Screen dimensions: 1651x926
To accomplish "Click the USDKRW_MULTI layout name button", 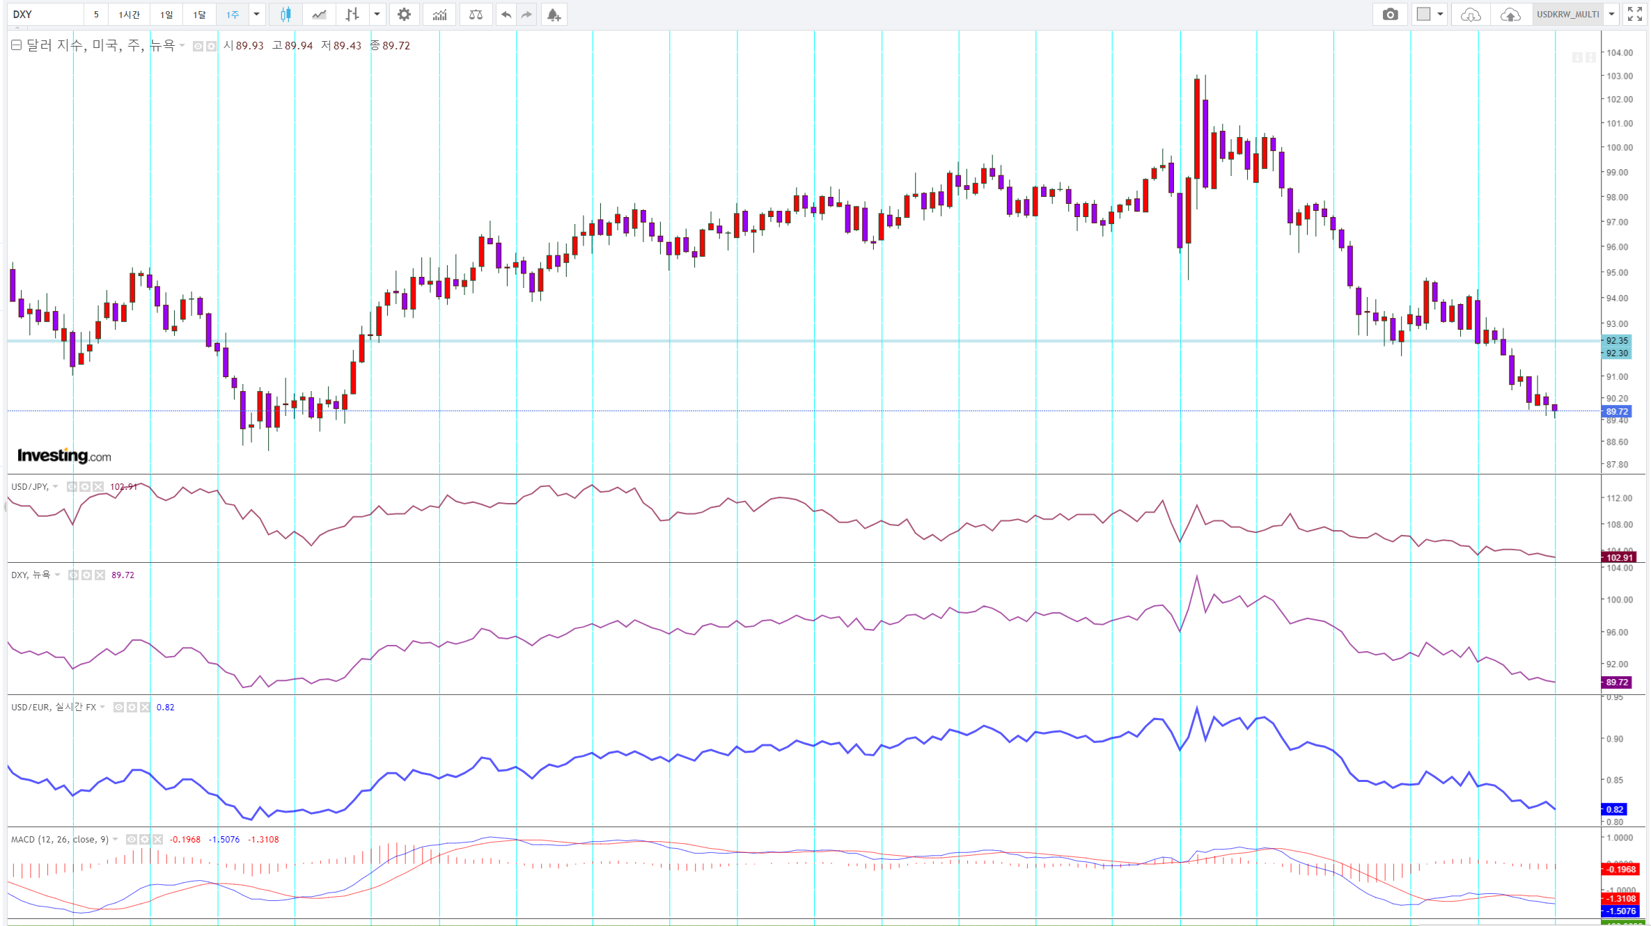I will (1567, 15).
